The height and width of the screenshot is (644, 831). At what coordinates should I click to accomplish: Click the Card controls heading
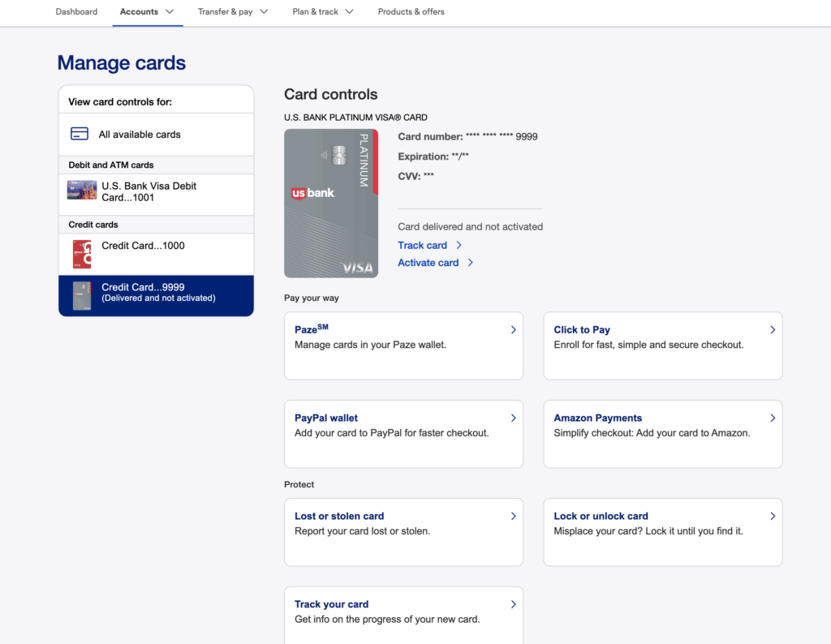331,94
